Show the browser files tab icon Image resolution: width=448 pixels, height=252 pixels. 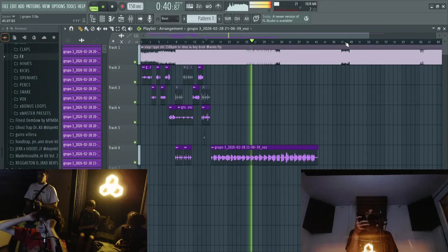15,37
